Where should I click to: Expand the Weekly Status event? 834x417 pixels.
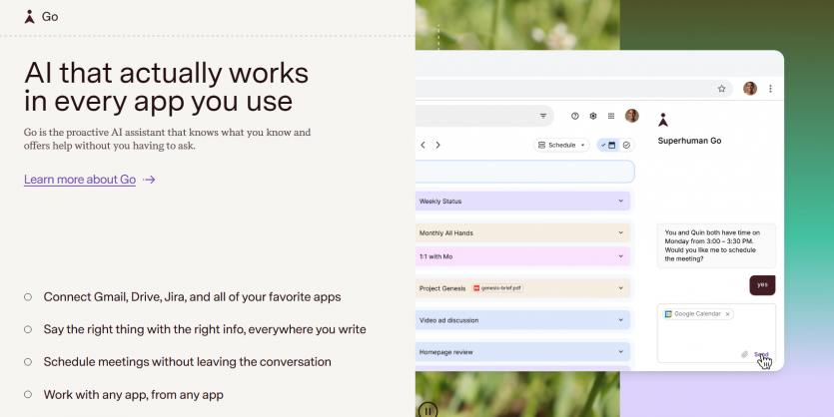click(x=621, y=201)
